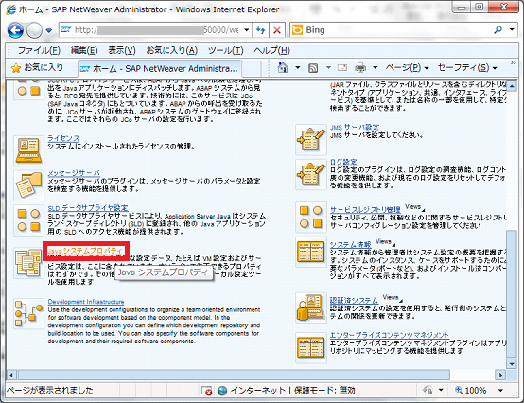Open the 認証済システム link
524x403 pixels.
point(355,300)
